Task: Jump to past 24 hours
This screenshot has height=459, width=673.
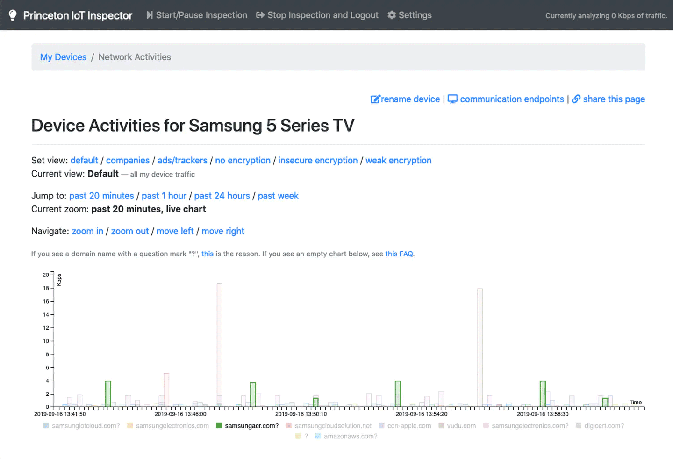Action: click(x=222, y=196)
